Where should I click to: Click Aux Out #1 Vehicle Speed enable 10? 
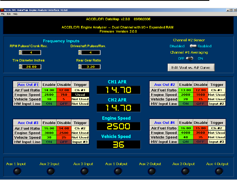(49, 99)
